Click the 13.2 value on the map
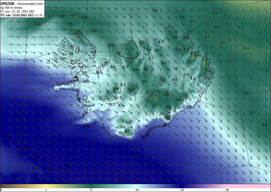The image size is (271, 192). pos(60,84)
